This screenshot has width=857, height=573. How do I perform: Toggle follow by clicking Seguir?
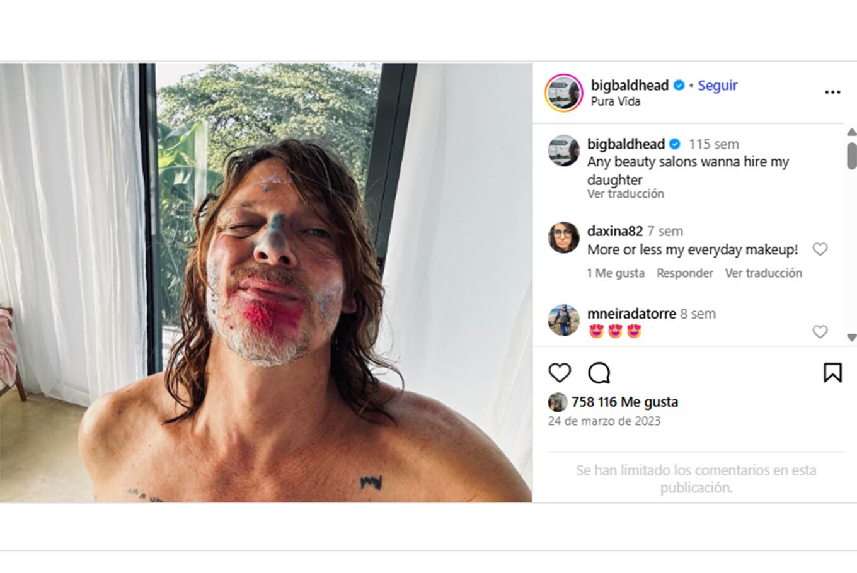(x=718, y=85)
